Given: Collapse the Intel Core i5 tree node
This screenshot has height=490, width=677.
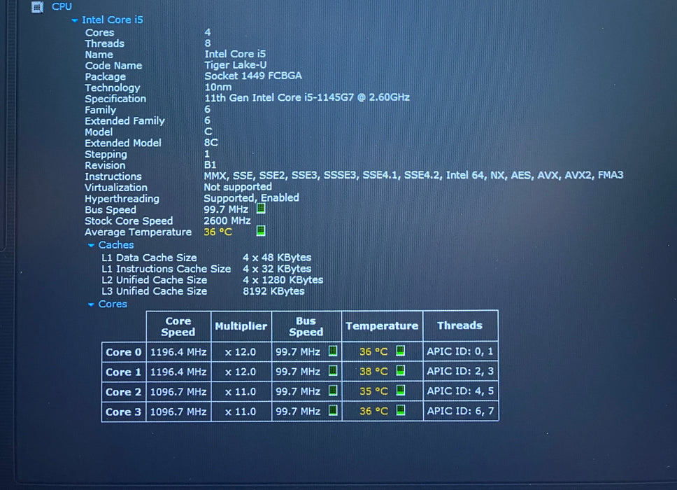Looking at the screenshot, I should (75, 20).
